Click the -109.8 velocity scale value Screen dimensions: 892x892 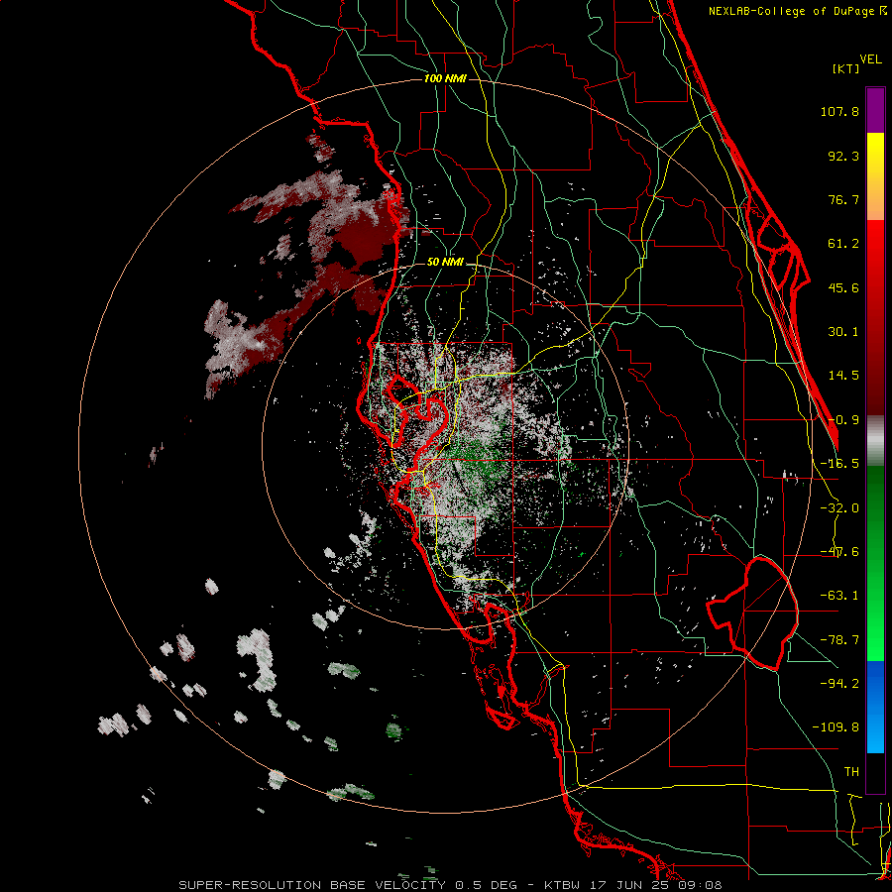(836, 727)
